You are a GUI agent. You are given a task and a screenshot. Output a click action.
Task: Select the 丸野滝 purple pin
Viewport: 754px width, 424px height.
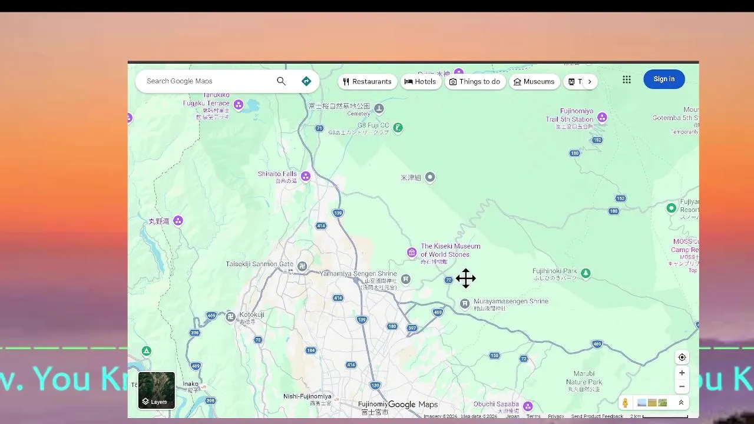(x=178, y=221)
